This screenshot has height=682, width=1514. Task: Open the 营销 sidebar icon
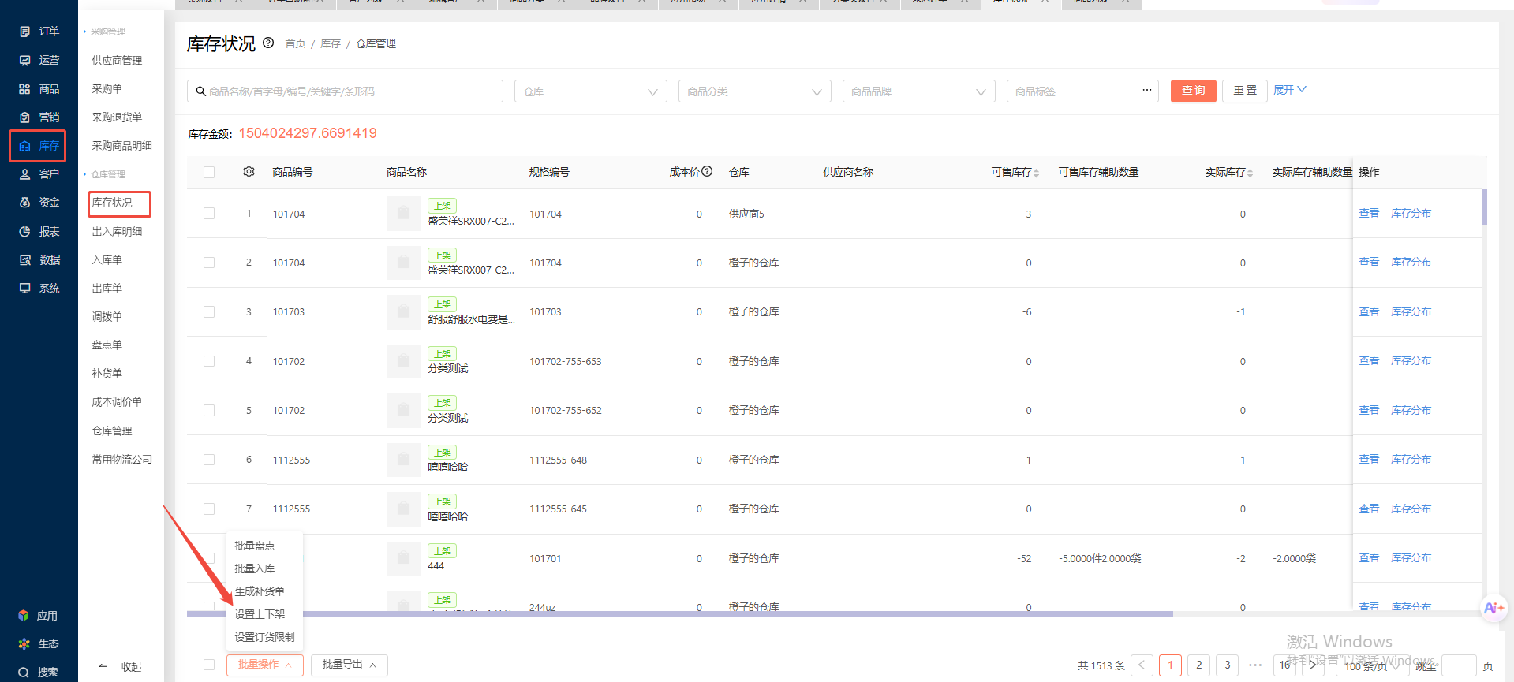click(x=24, y=117)
